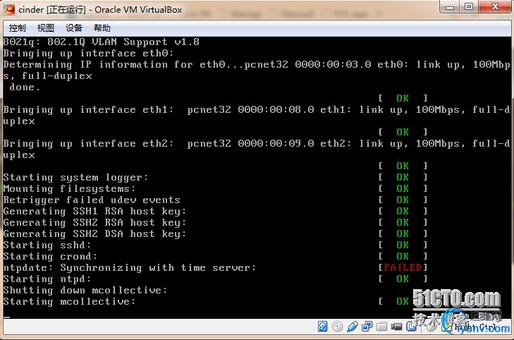Open the 设备 menu
The image size is (514, 340).
click(74, 28)
